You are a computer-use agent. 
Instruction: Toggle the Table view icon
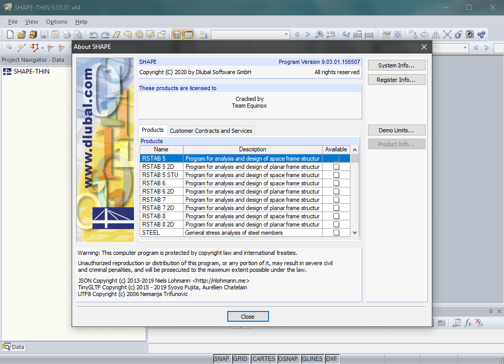[189, 34]
